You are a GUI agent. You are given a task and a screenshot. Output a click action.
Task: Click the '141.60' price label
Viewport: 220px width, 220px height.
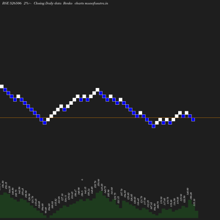pyautogui.click(x=112, y=191)
